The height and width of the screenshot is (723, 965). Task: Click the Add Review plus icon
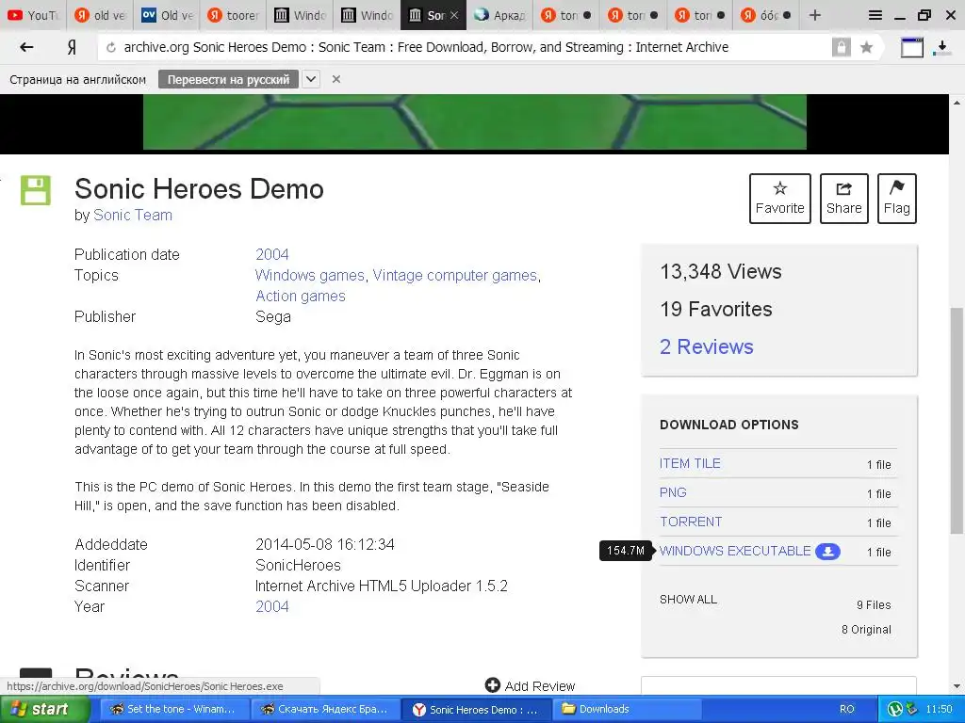[492, 685]
